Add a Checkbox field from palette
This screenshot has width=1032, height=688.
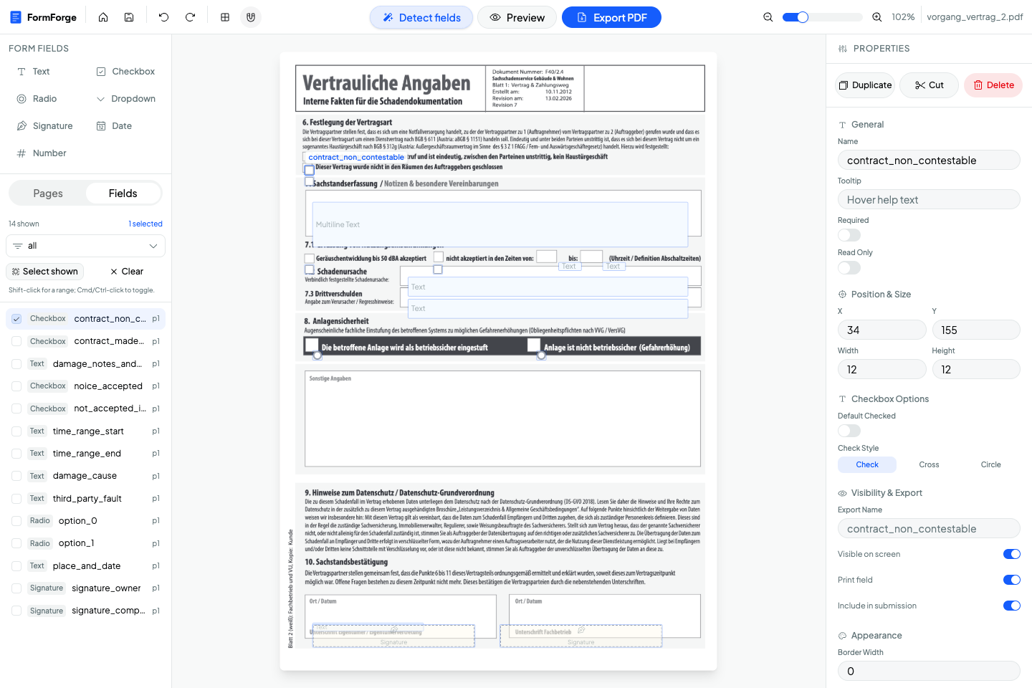125,72
